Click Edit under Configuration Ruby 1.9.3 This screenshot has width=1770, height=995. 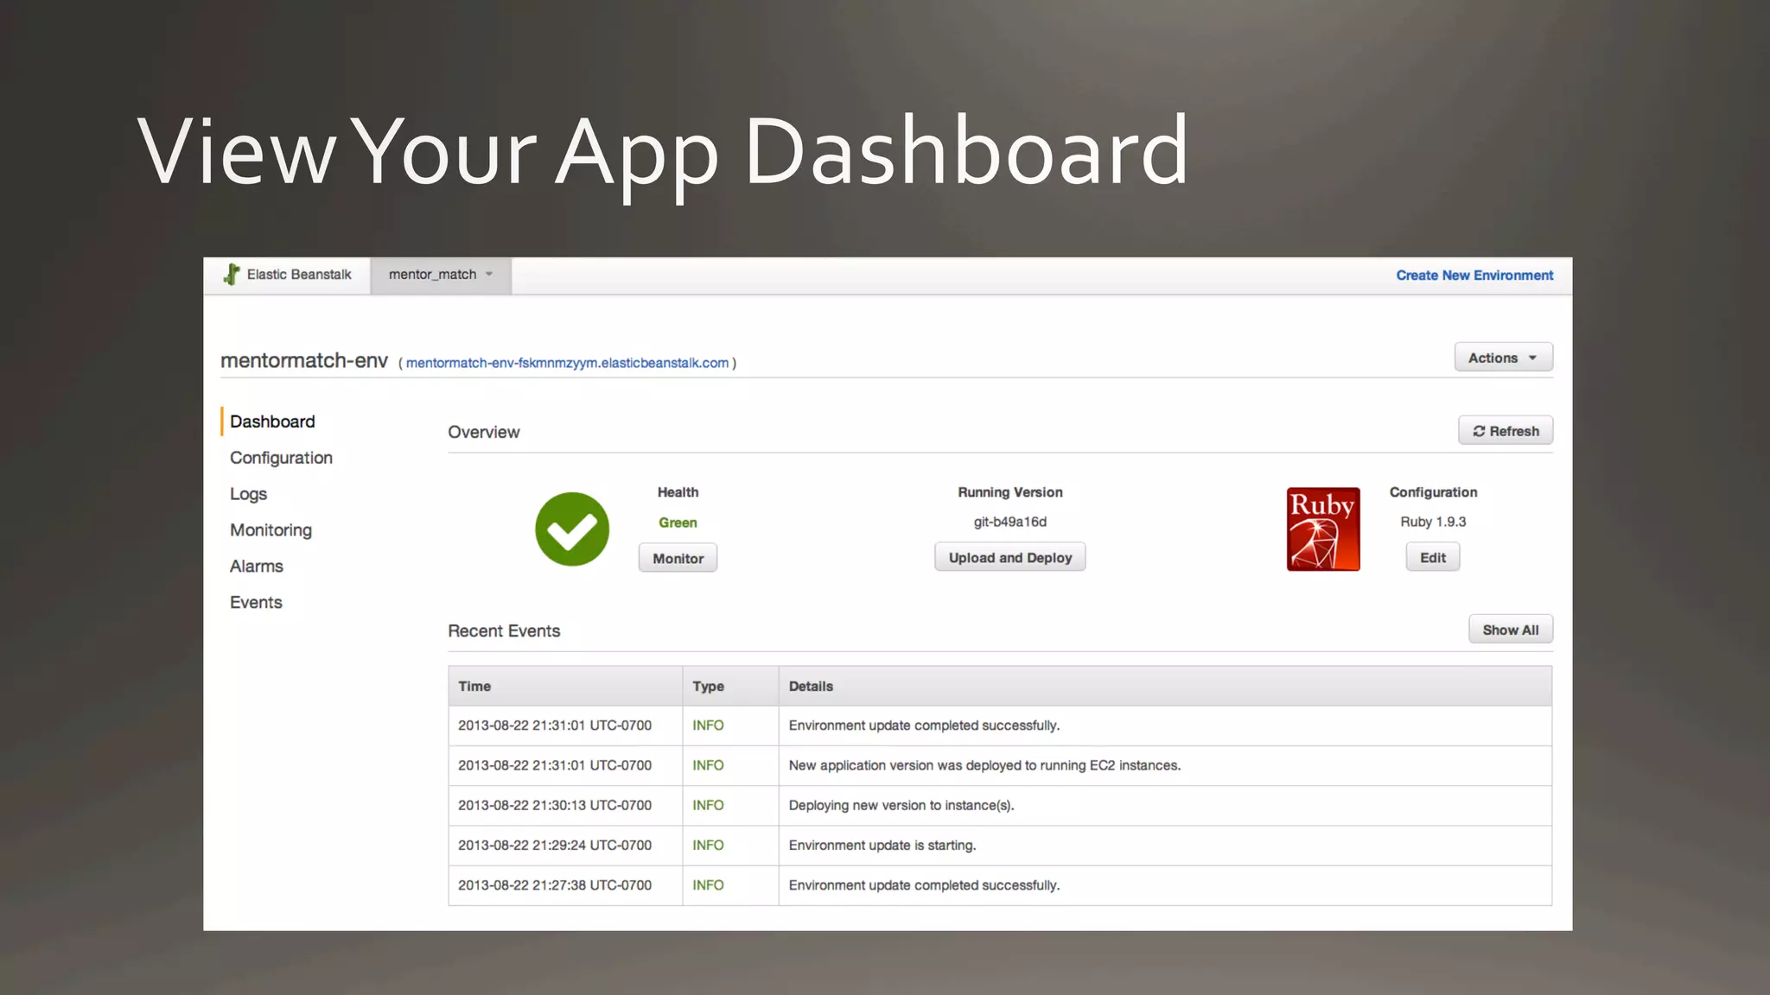click(x=1432, y=558)
